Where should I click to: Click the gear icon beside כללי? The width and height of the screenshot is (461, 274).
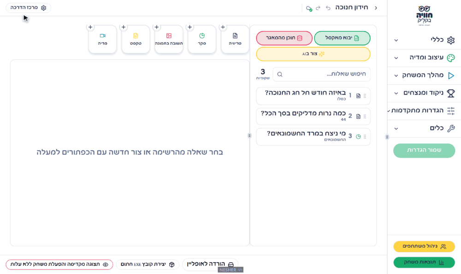[x=451, y=40]
